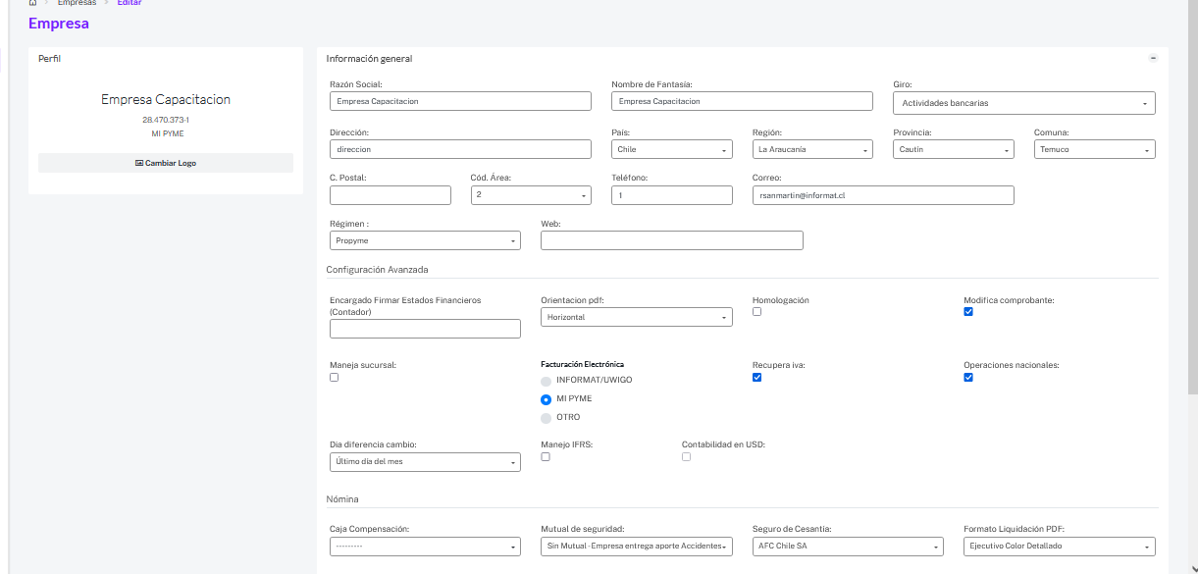This screenshot has height=574, width=1198.
Task: Uncheck Modifica comprobante
Action: point(968,312)
